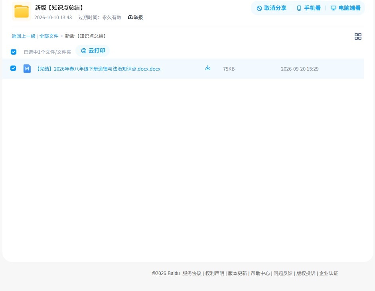Download the 道德与法治知识点 docx file
The height and width of the screenshot is (291, 375).
(208, 68)
